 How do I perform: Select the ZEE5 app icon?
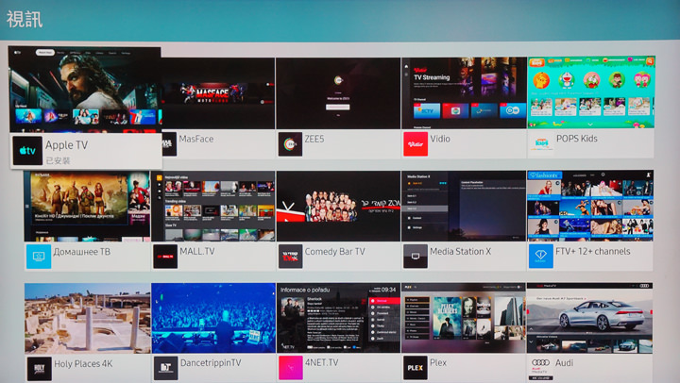click(289, 143)
